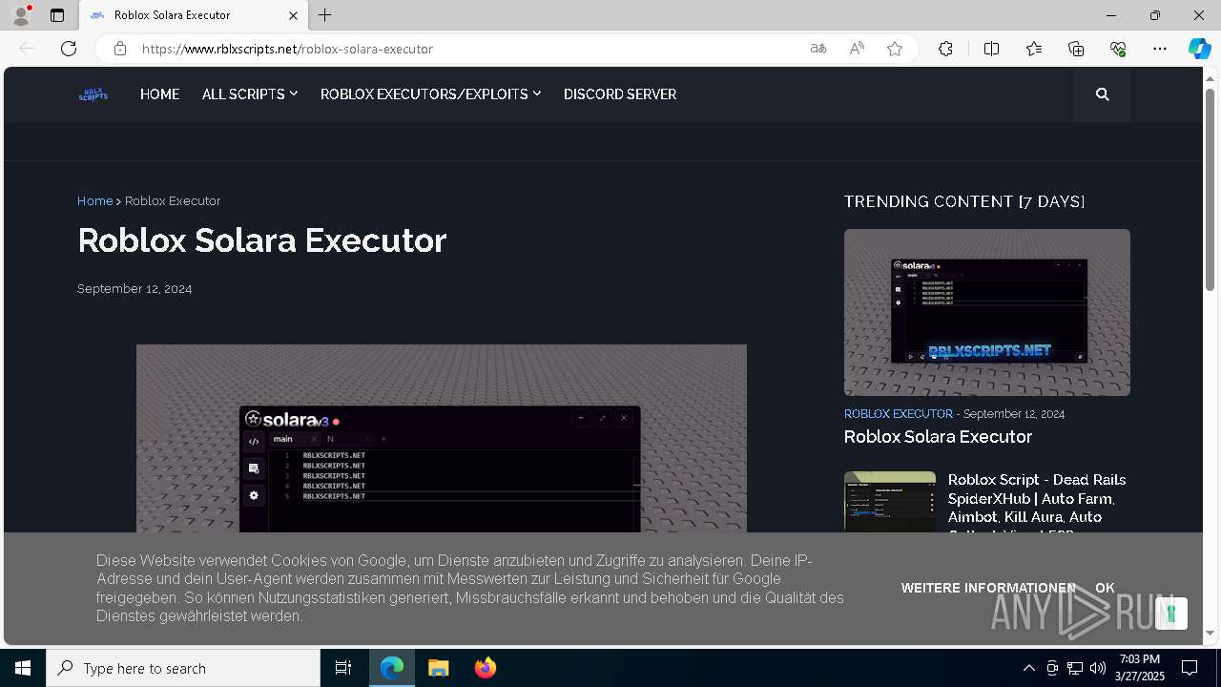1221x687 pixels.
Task: Open Dead Rails SpiderXHub script post
Action: point(1037,507)
